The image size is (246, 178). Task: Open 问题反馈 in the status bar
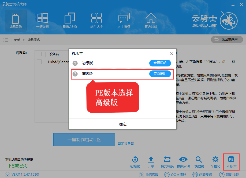coord(202,175)
